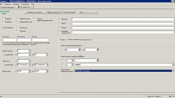Screen dimensions: 175x98
Task: Select first position price radio button
Action: [63, 60]
